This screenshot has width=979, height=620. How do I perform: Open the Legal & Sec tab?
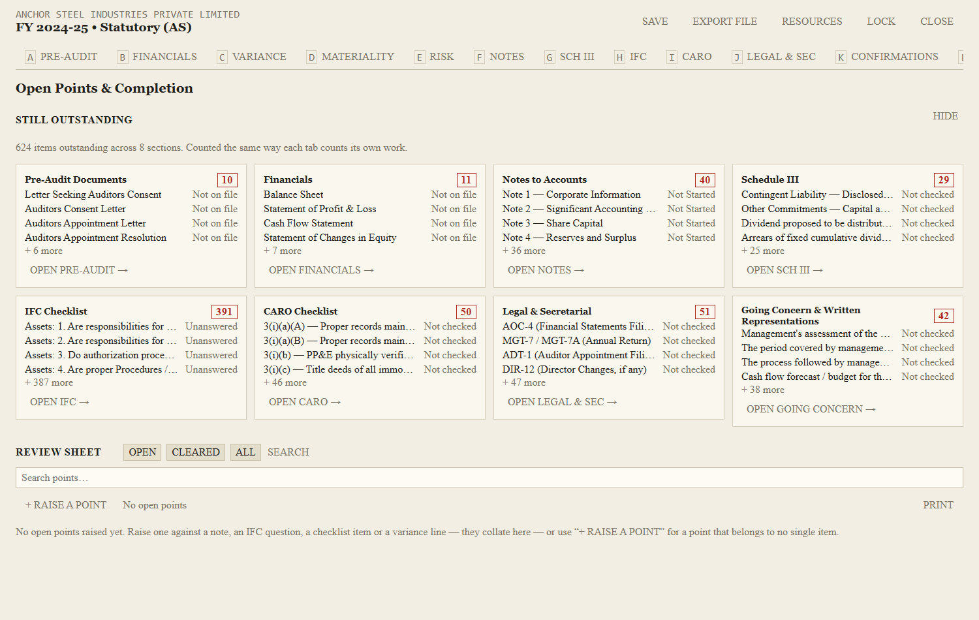coord(774,57)
